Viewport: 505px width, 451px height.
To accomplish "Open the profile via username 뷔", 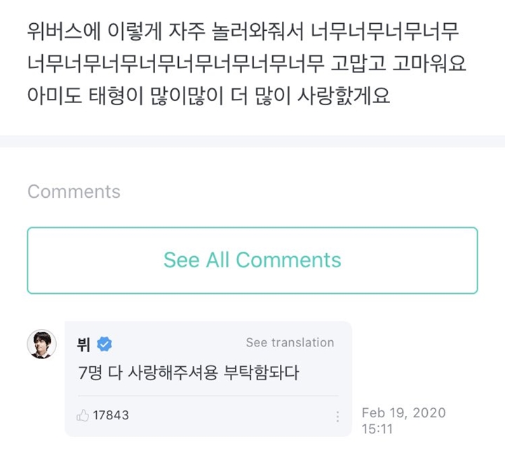I will [83, 344].
